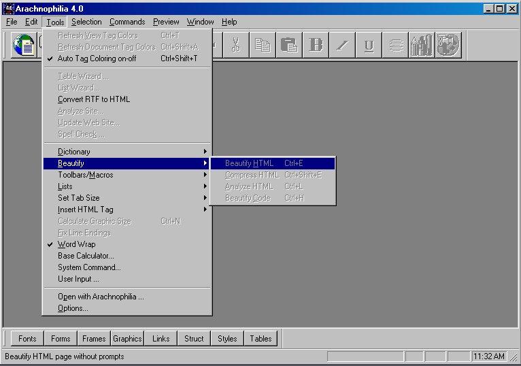Screen dimensions: 521x366
Task: Click the Table Wizard menu entry
Action: (128, 76)
